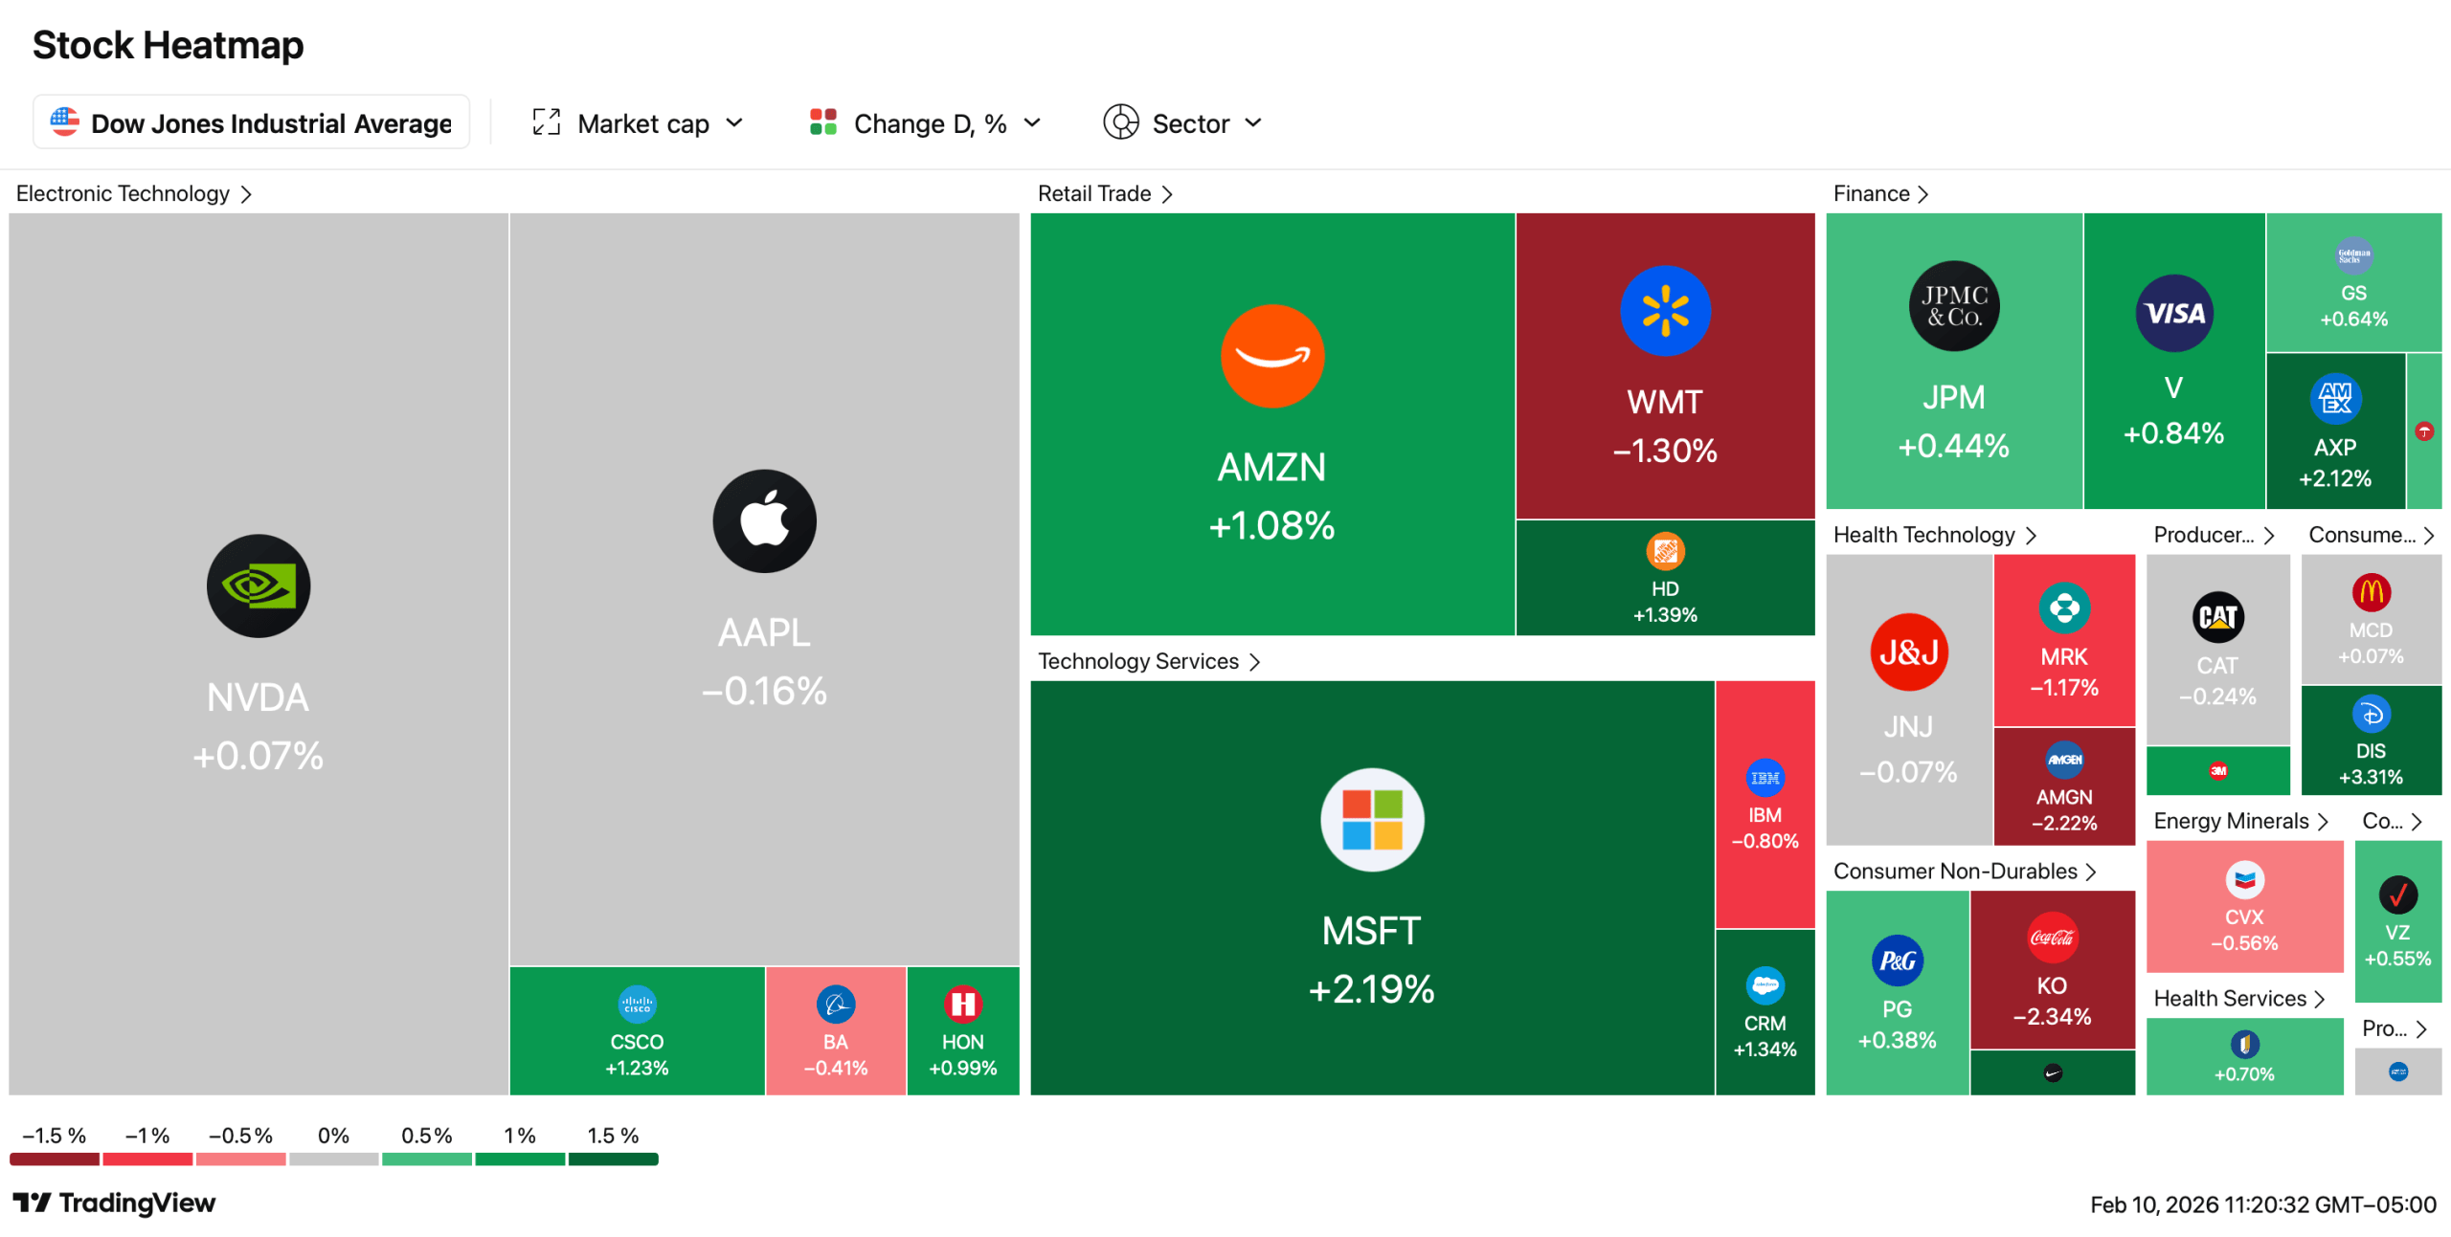Click the NVIDIA logo icon

tap(259, 585)
